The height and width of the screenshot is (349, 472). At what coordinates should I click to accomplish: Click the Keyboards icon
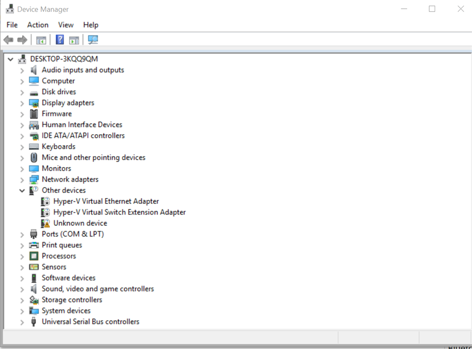(x=34, y=147)
